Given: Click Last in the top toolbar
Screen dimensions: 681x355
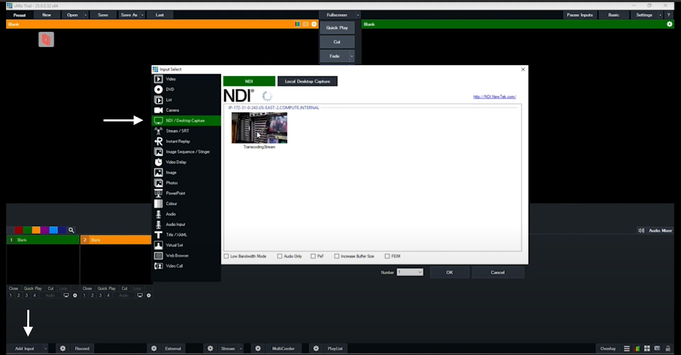Looking at the screenshot, I should 160,15.
